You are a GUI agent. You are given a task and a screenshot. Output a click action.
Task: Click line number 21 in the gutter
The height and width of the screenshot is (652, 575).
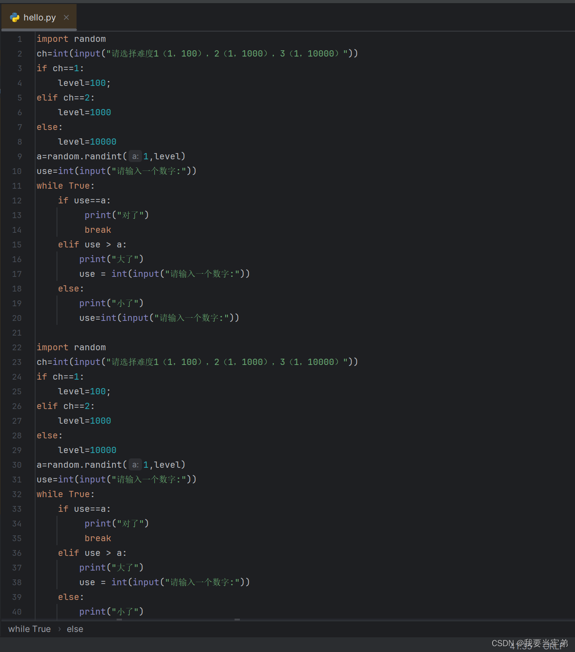[x=17, y=333]
